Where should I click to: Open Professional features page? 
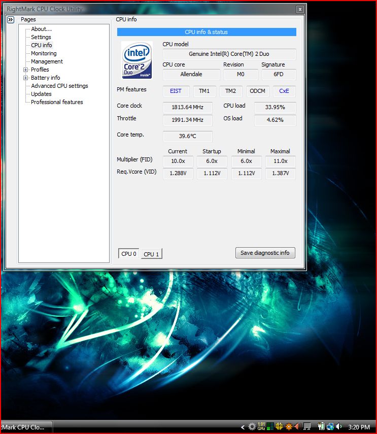point(57,102)
